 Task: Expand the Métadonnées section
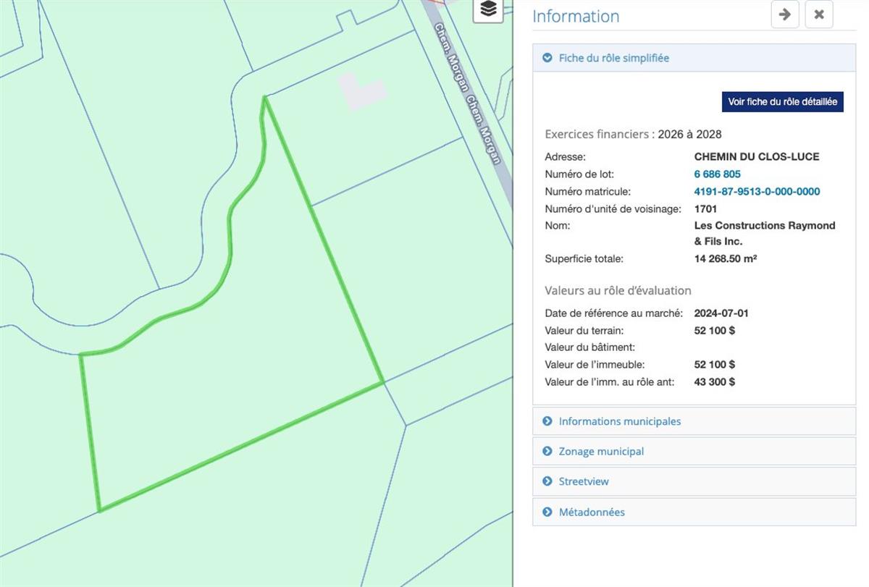click(x=694, y=512)
